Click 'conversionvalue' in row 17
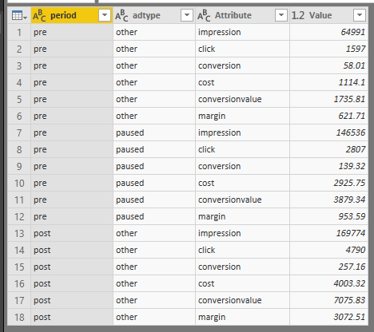Image resolution: width=374 pixels, height=332 pixels. 230,300
